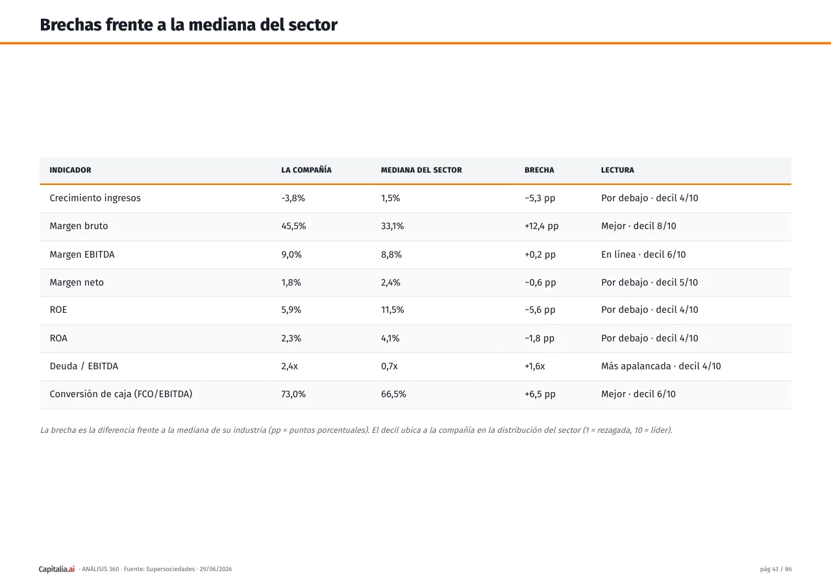Click the +12,4 pp gap value
Viewport: 831px width, 588px height.
541,226
